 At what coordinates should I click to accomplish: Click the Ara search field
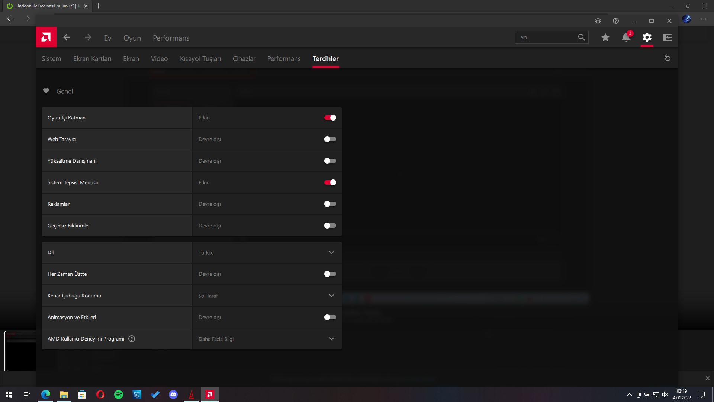point(547,37)
